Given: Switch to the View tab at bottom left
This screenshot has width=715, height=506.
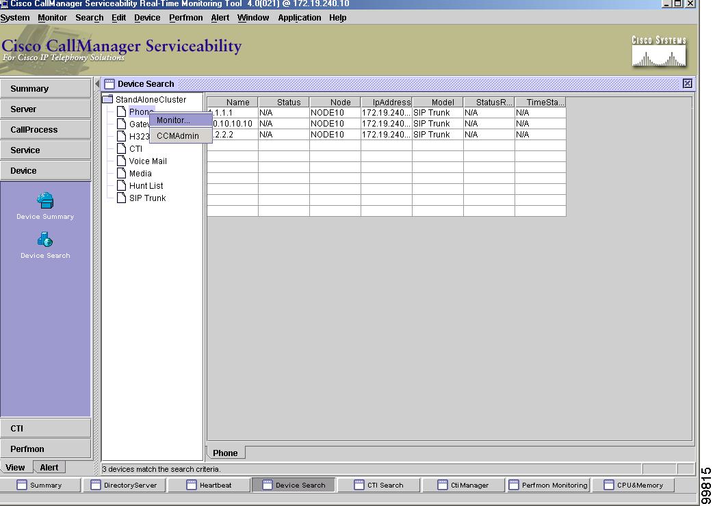Looking at the screenshot, I should coord(16,467).
